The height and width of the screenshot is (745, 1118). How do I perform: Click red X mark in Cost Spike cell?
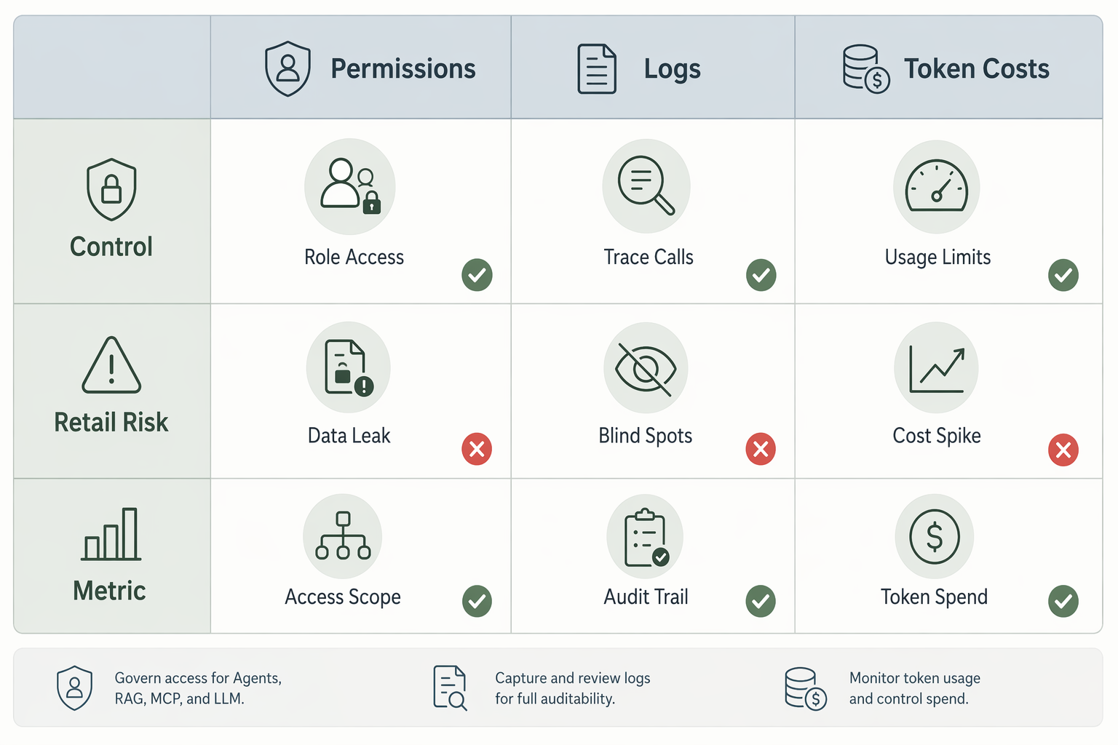point(1063,450)
